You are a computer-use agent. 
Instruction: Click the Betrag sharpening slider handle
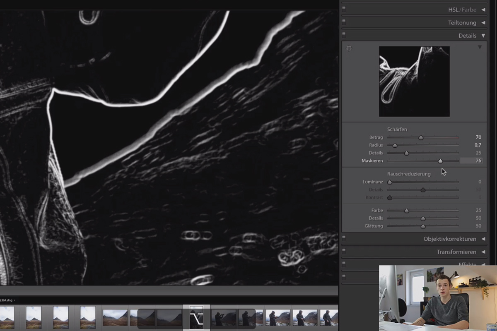[x=421, y=137]
